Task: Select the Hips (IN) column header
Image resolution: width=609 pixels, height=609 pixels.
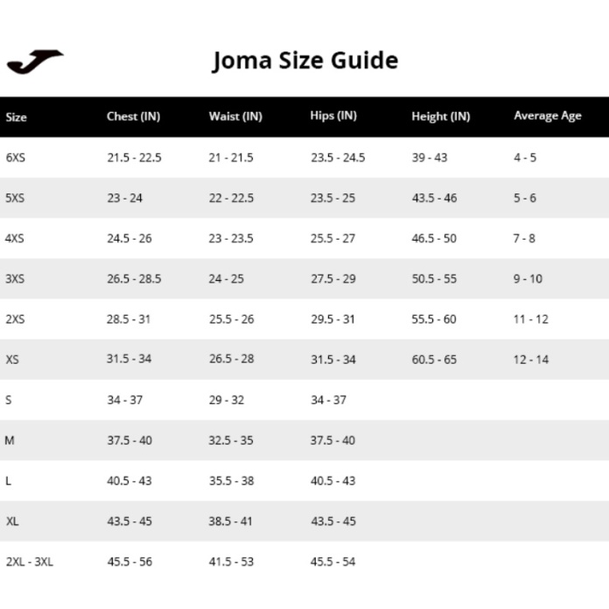Action: [333, 116]
